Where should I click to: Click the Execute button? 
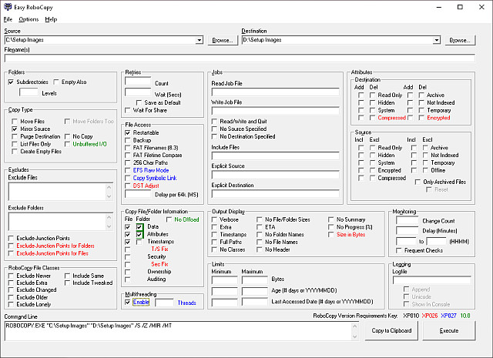pyautogui.click(x=449, y=330)
